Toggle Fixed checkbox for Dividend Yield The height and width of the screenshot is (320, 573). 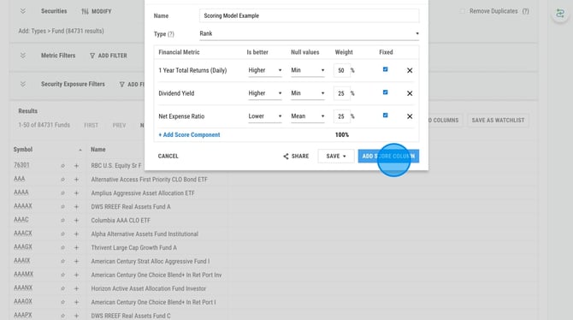pyautogui.click(x=385, y=92)
